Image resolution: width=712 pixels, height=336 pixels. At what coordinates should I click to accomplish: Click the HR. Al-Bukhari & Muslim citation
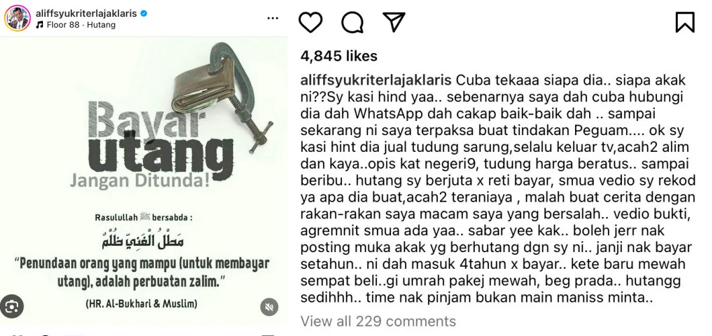click(141, 304)
